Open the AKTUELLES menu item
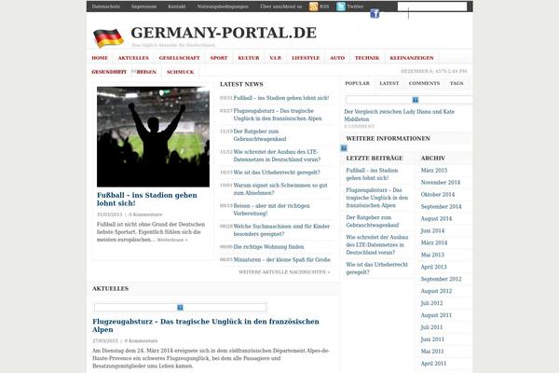This screenshot has width=559, height=373. pos(133,58)
